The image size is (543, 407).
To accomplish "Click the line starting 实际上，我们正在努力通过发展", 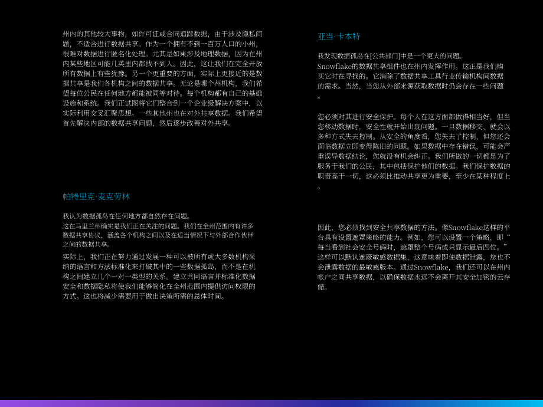I will pyautogui.click(x=159, y=257).
